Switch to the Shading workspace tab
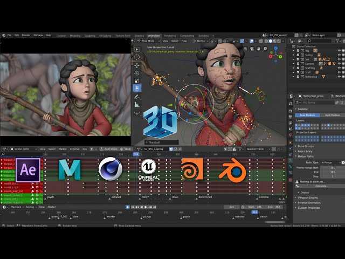The height and width of the screenshot is (259, 345). [139, 36]
